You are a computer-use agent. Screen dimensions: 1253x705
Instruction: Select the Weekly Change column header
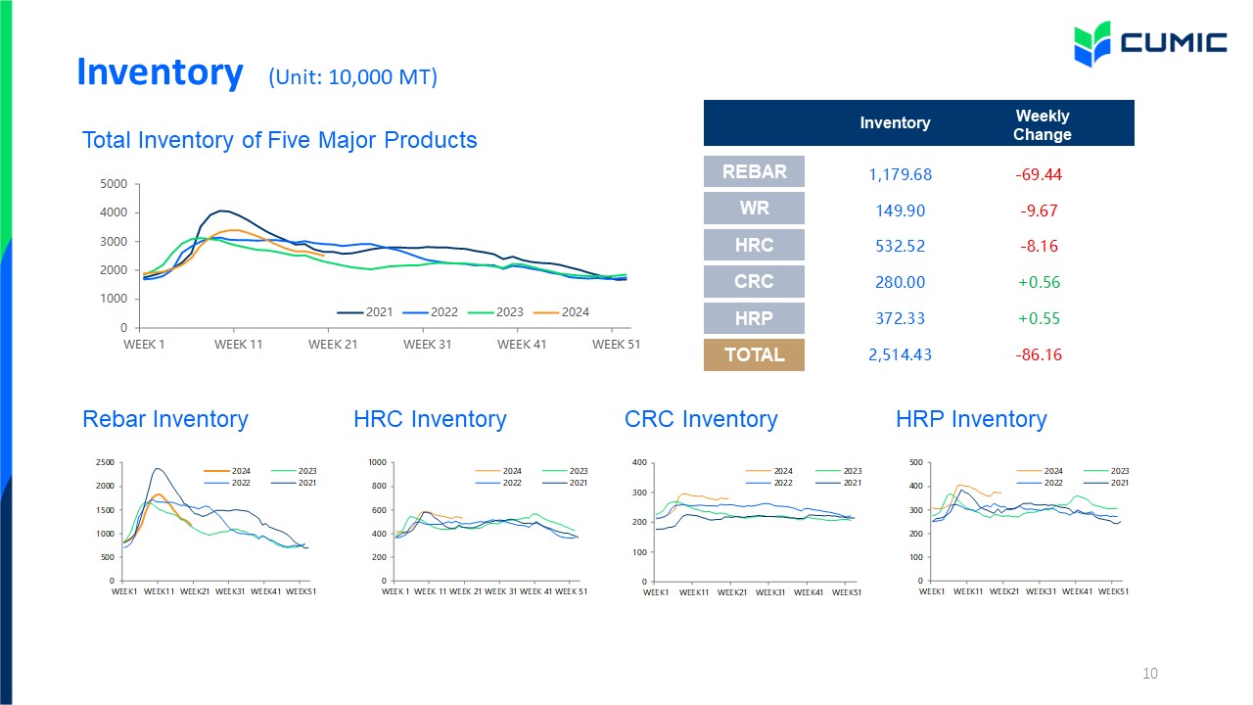pyautogui.click(x=1042, y=125)
